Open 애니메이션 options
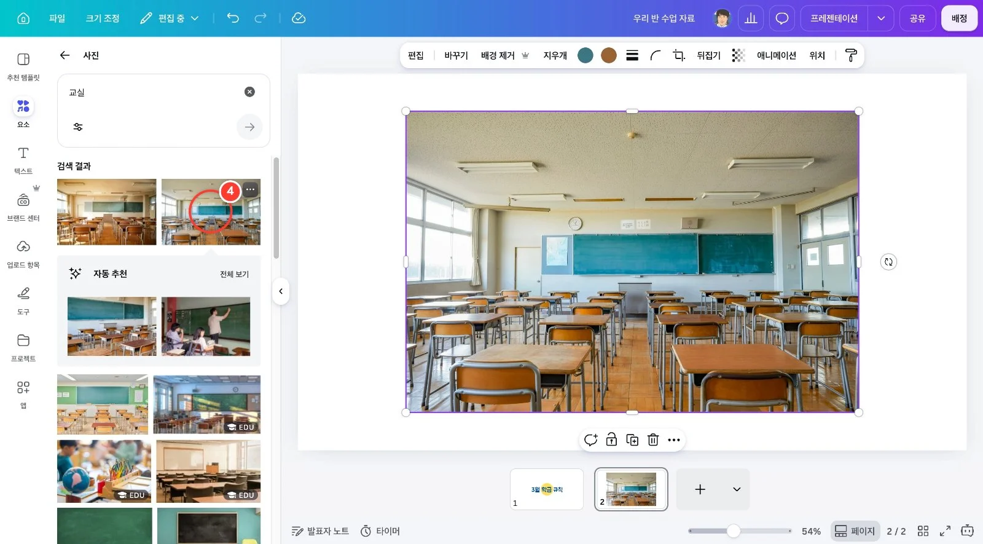The image size is (983, 544). pos(777,55)
